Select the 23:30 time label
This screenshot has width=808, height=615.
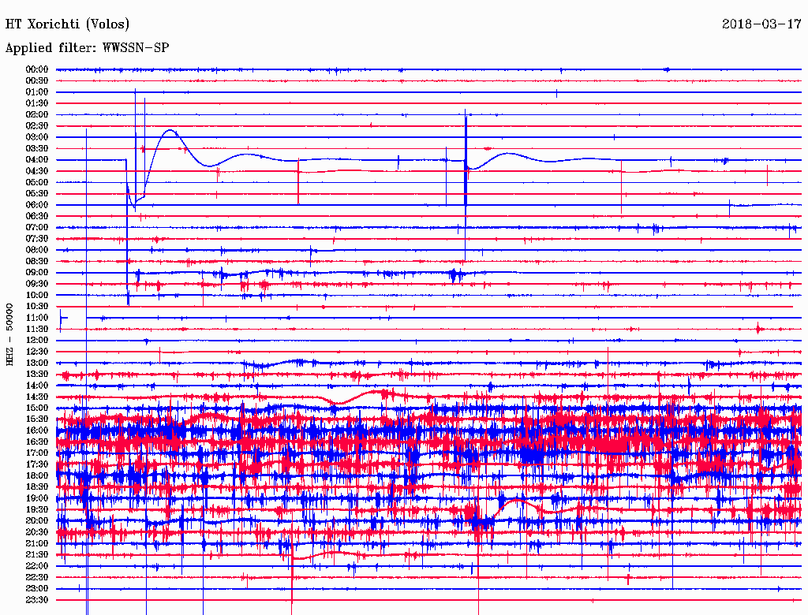click(37, 600)
